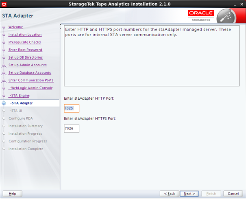Click the Oracle StorageTek logo

tap(201, 16)
